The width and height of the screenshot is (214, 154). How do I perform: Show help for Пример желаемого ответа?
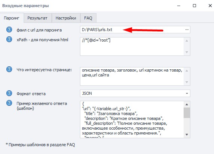click(9, 103)
